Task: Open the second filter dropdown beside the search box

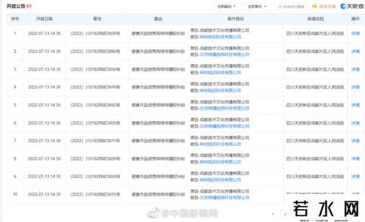Action: tap(257, 7)
